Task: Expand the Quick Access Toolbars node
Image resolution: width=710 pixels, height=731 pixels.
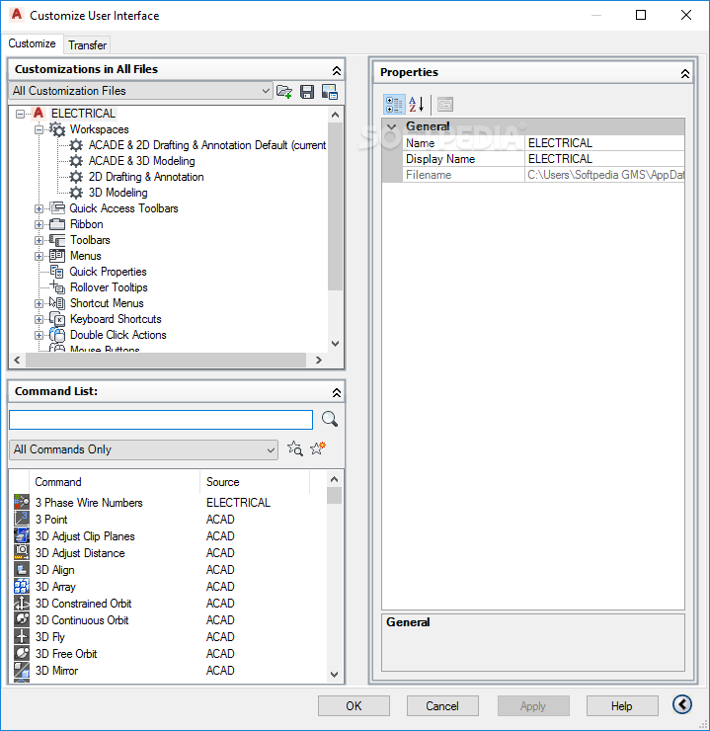Action: (x=39, y=208)
